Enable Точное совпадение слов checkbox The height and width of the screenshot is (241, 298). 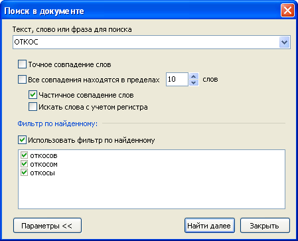click(x=22, y=64)
